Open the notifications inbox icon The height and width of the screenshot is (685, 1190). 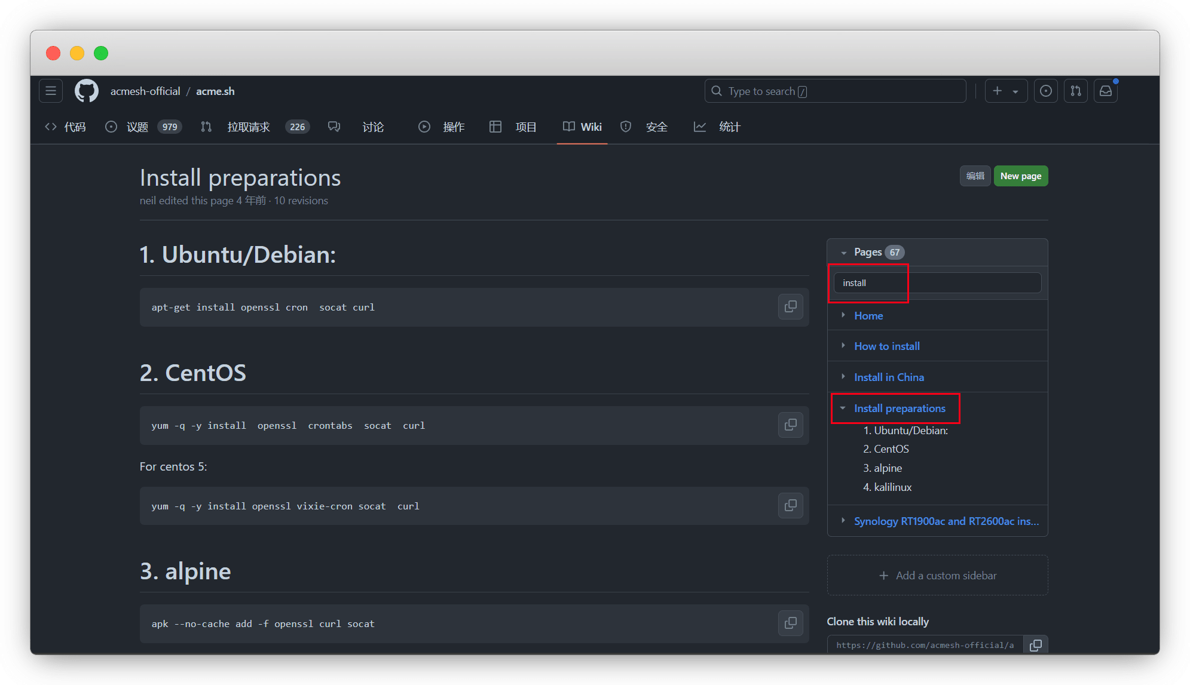point(1106,91)
